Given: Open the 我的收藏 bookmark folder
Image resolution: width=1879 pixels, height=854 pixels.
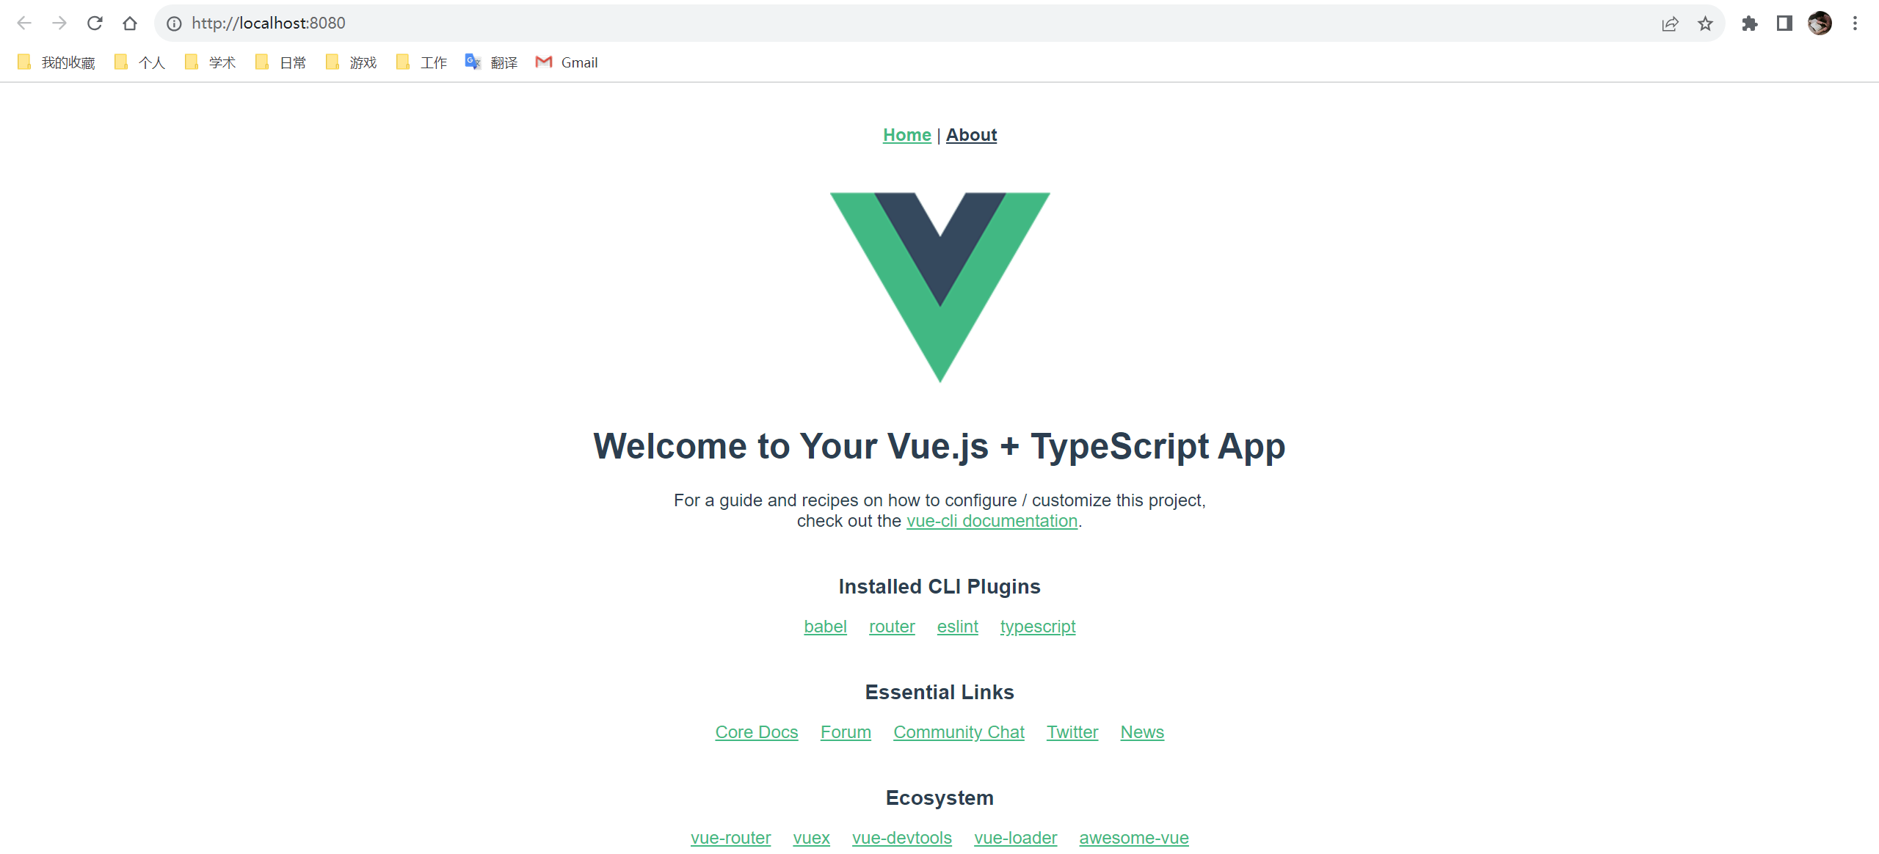Looking at the screenshot, I should (57, 62).
